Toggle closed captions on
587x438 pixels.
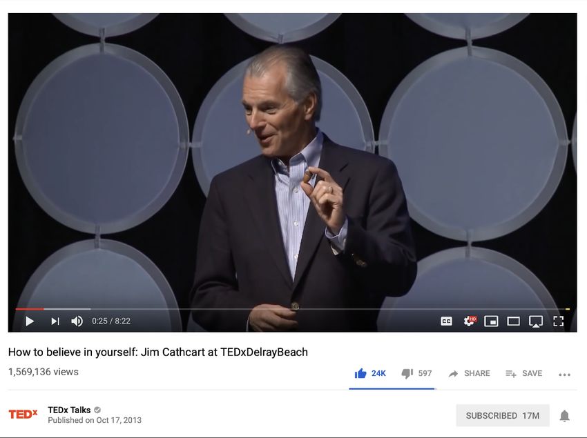[x=446, y=321]
